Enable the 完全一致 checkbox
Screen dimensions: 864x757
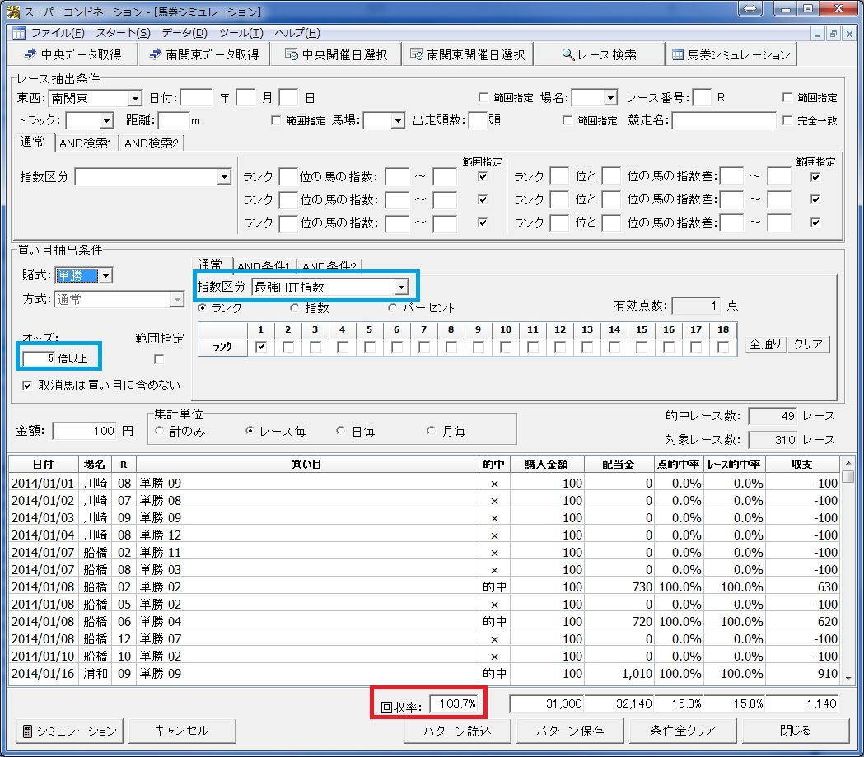coord(787,120)
